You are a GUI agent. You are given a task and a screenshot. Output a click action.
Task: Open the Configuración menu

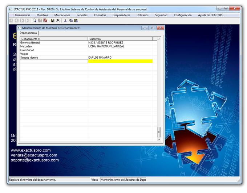183,15
